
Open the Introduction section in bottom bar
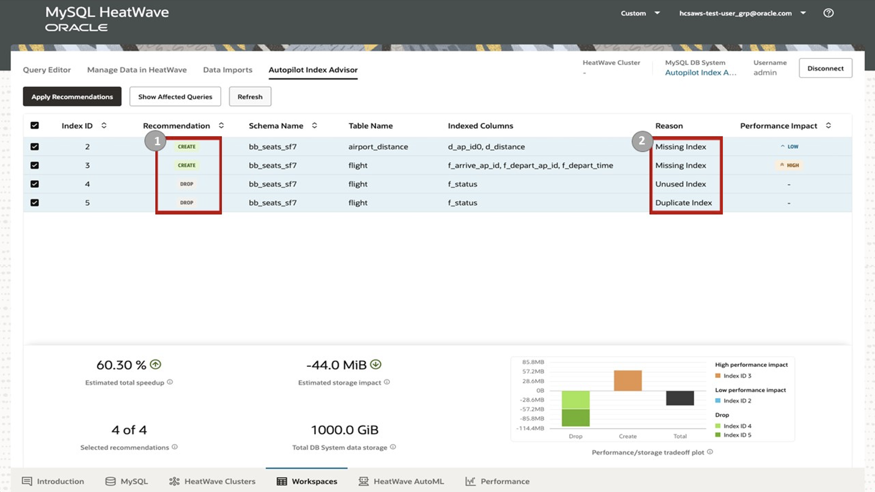(54, 481)
